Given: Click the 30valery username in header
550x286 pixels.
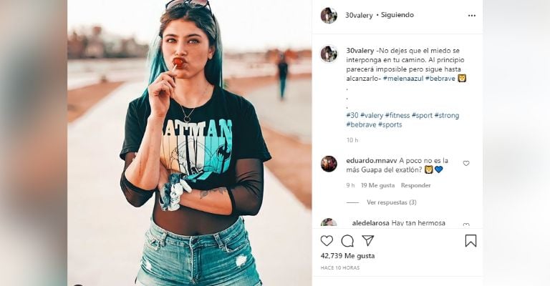Looking at the screenshot, I should point(359,15).
